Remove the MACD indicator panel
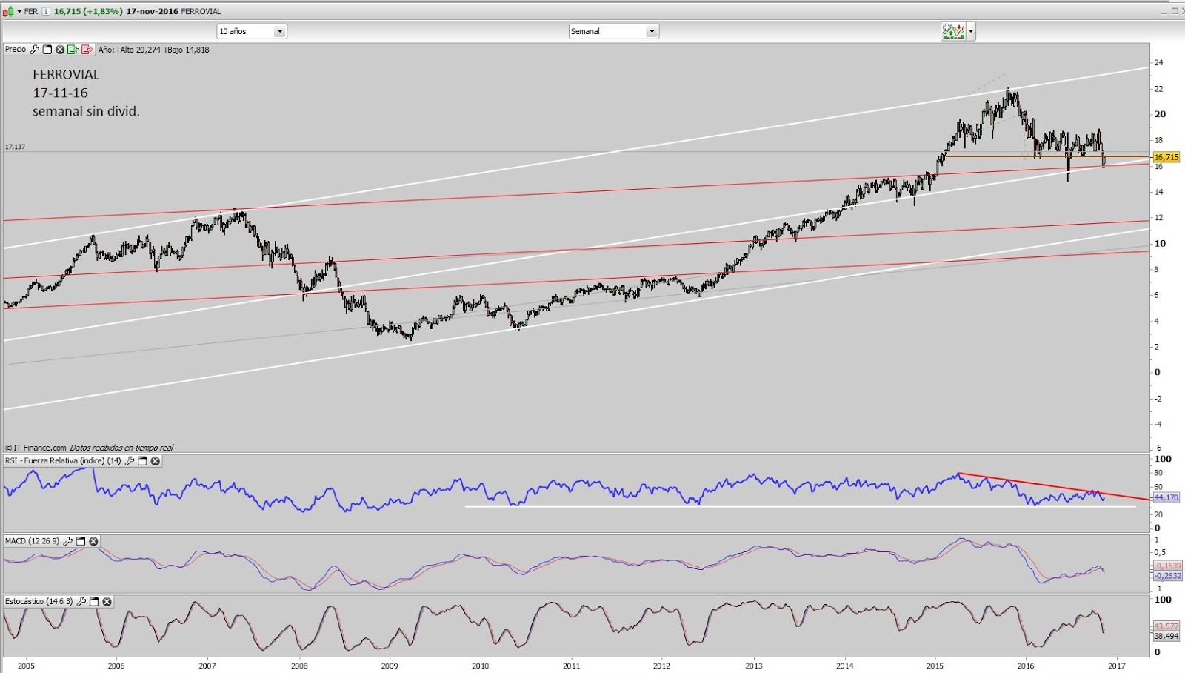Viewport: 1185px width, 673px height. click(94, 541)
